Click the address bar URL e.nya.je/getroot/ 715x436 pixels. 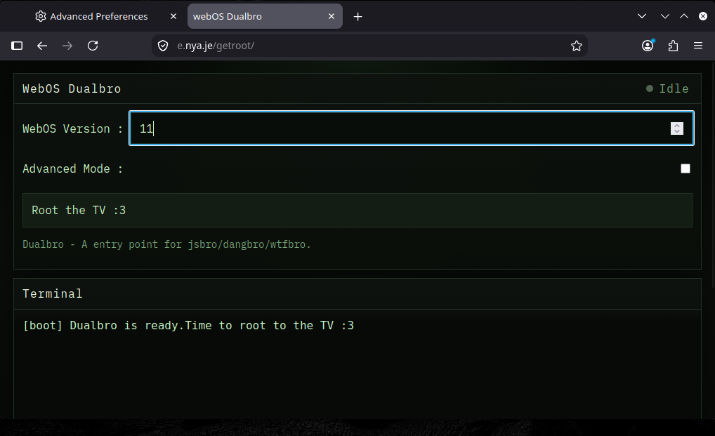click(x=216, y=46)
